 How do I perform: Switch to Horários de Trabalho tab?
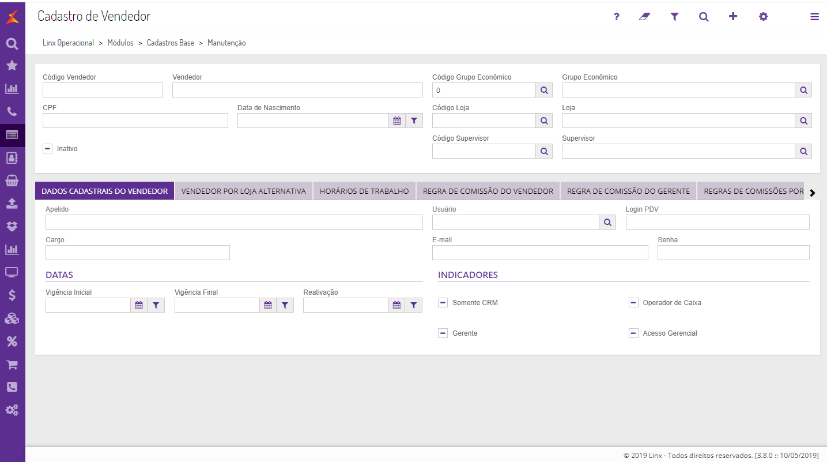tap(364, 191)
